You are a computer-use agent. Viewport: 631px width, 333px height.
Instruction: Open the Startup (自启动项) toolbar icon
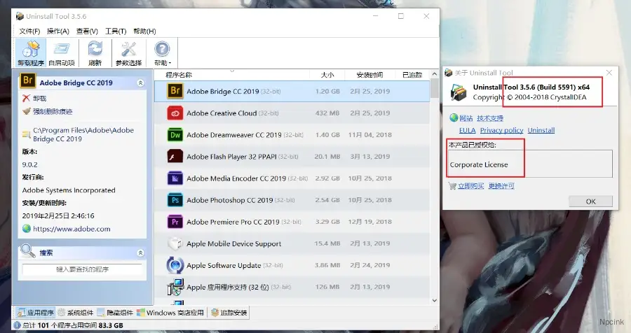62,52
